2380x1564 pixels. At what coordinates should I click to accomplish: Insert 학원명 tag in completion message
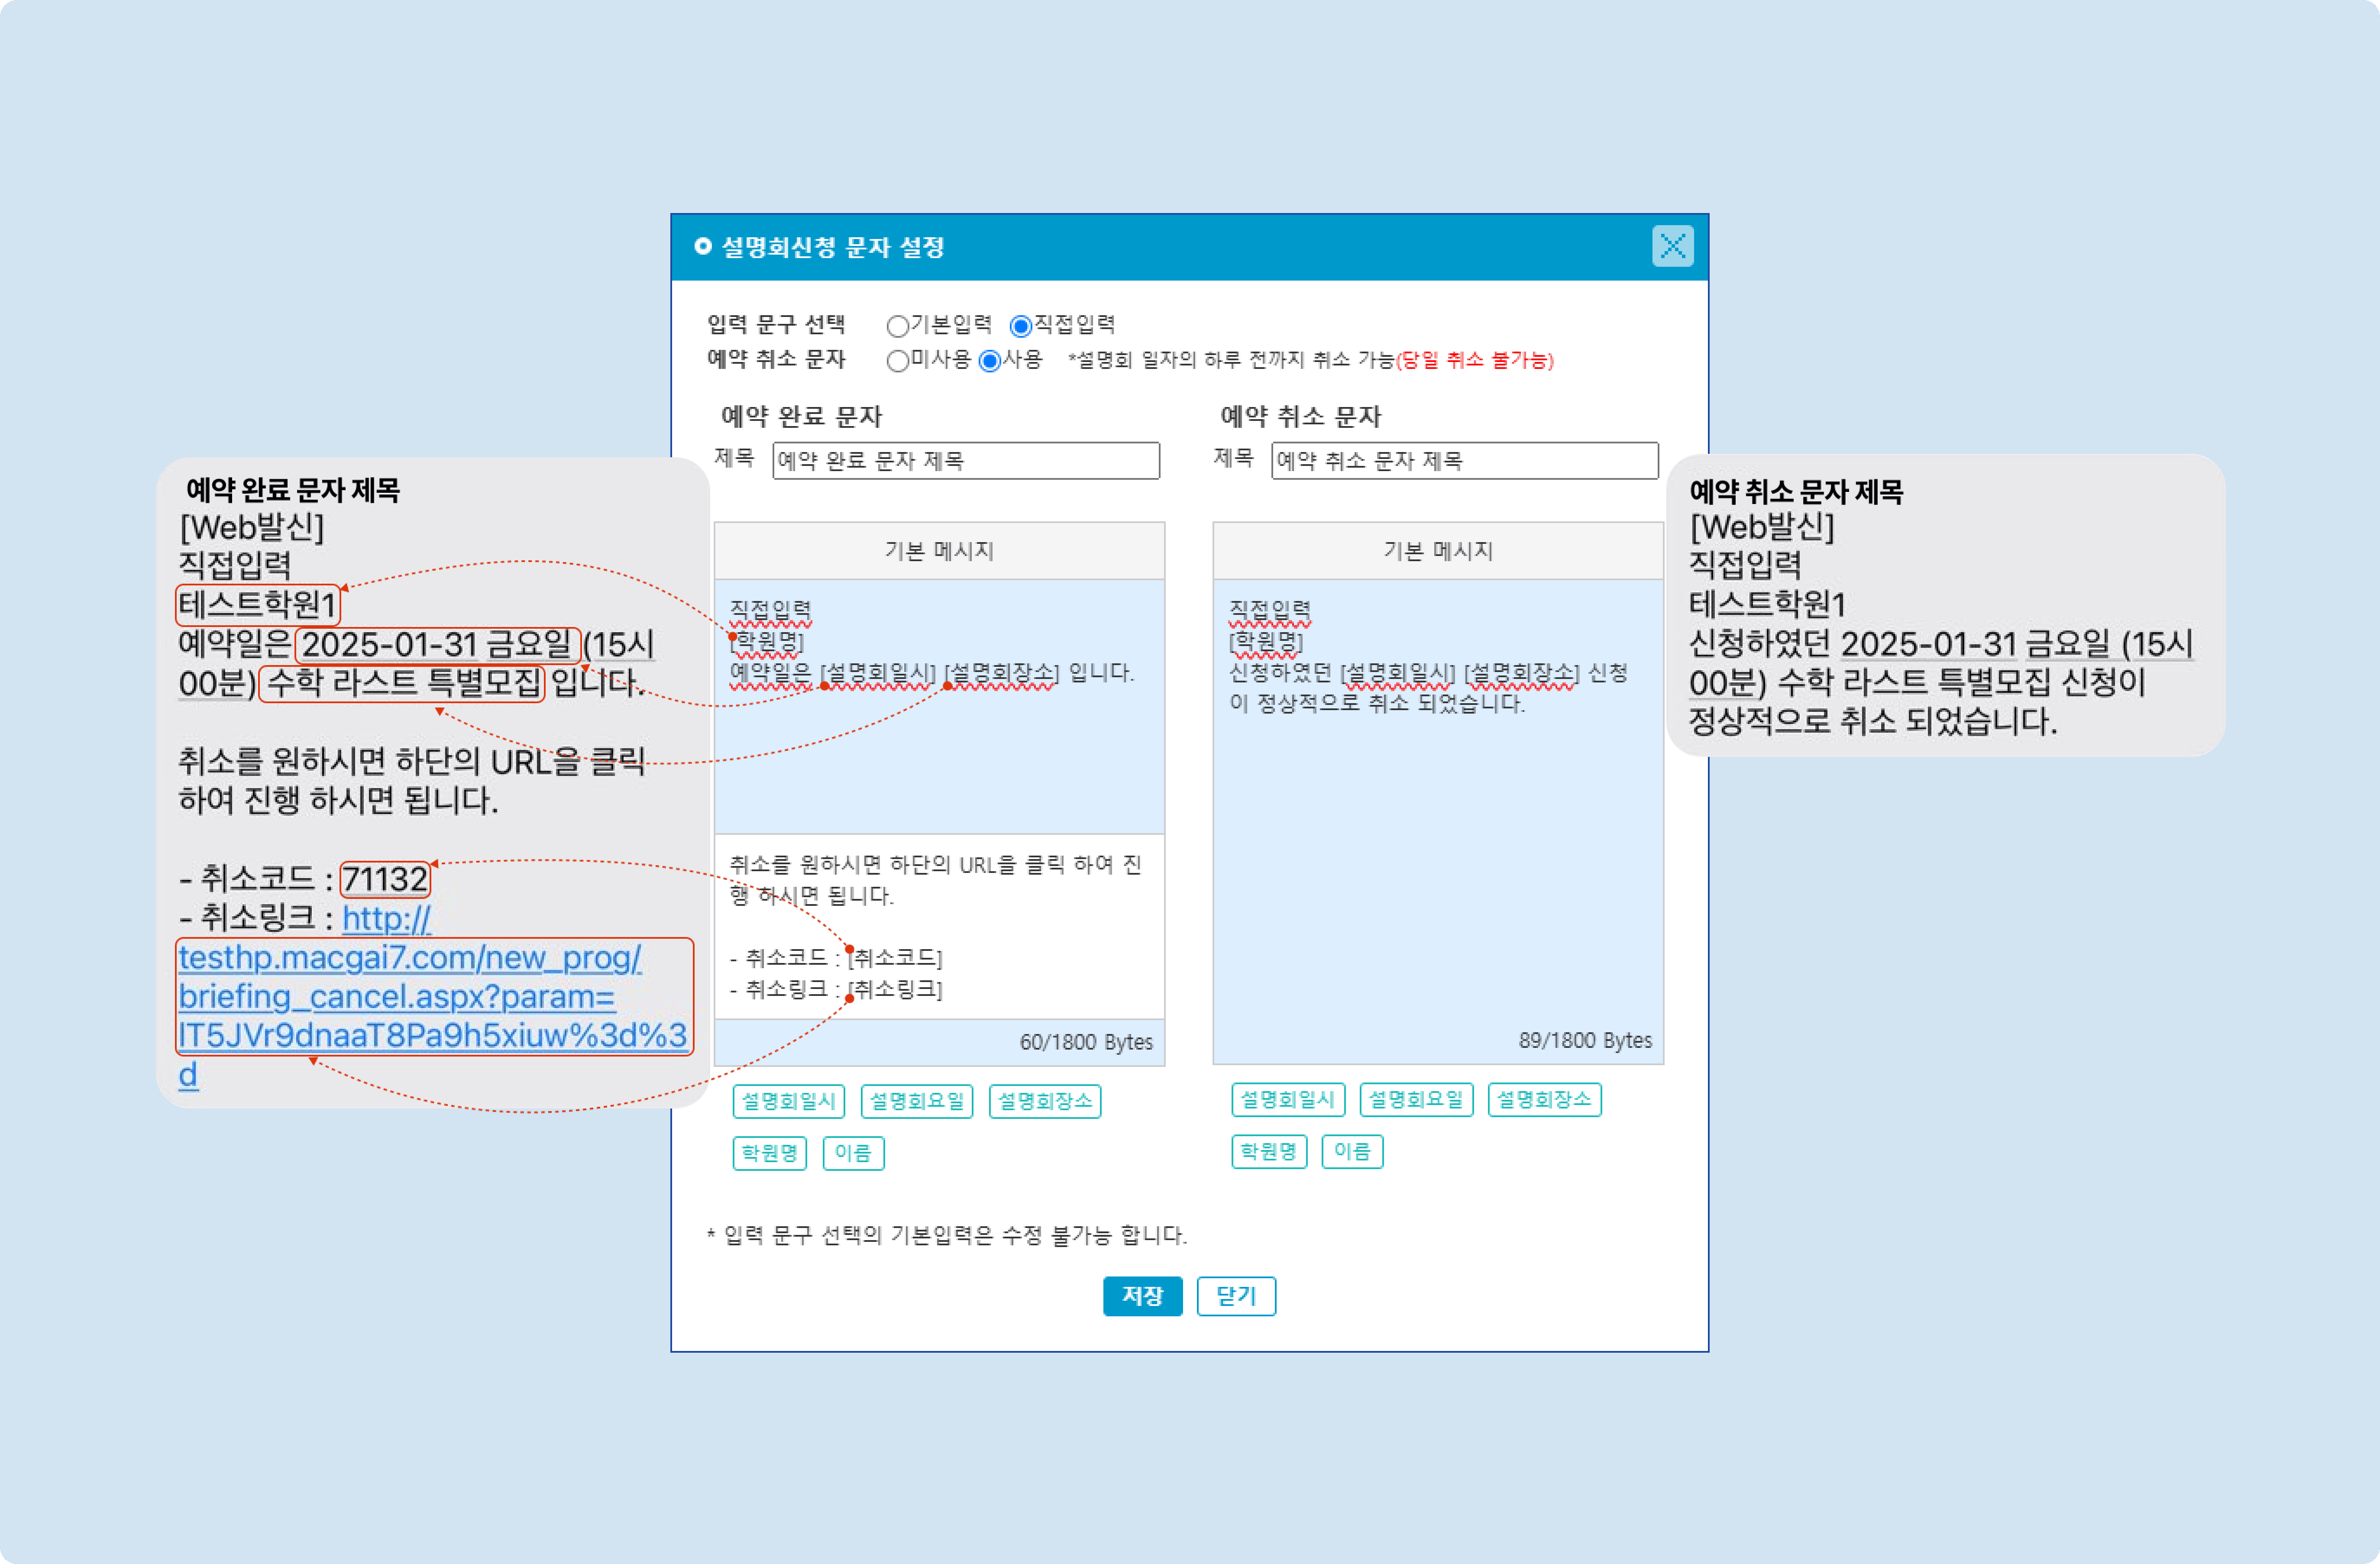click(x=769, y=1153)
